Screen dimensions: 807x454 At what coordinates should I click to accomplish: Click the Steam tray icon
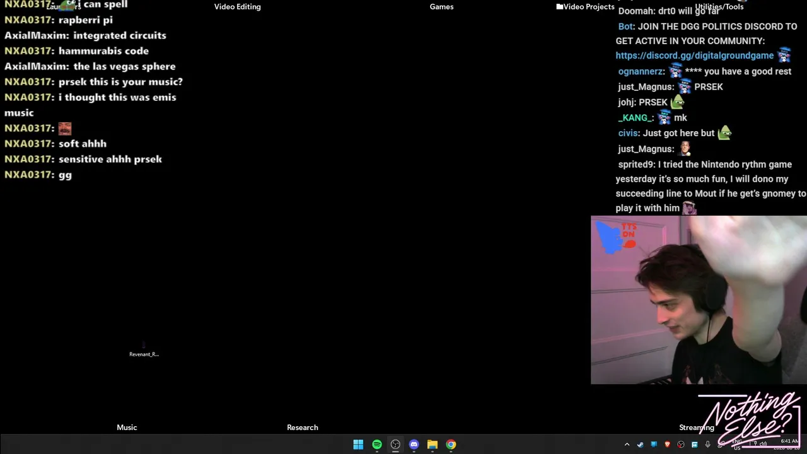point(640,445)
